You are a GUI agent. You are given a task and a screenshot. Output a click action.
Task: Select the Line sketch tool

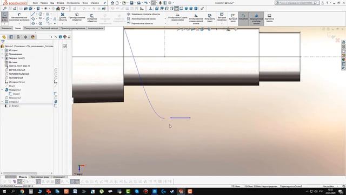coord(33,14)
